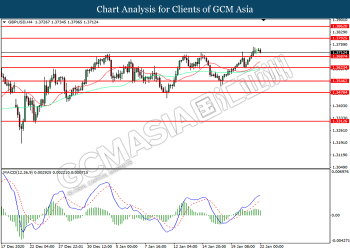Image resolution: width=350 pixels, height=250 pixels.
Task: Click the GBPUSD,H4 chart dropdown triangle
Action: click(4, 22)
